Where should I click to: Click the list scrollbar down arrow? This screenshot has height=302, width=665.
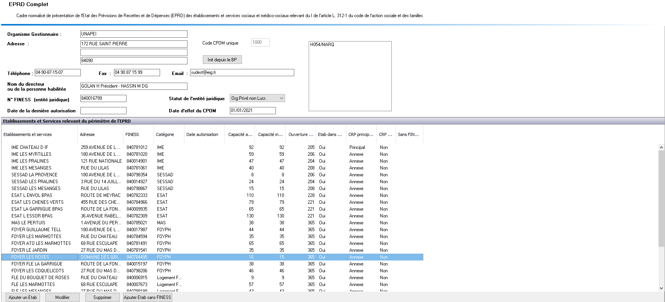click(661, 288)
